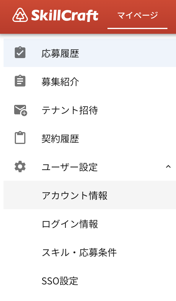The height and width of the screenshot is (301, 176).
Task: Click the document clipboard icon beside 募集紹介
Action: (x=20, y=81)
